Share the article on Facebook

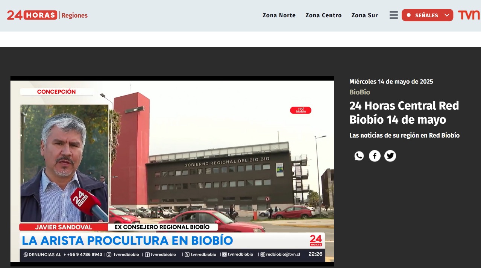tap(375, 156)
